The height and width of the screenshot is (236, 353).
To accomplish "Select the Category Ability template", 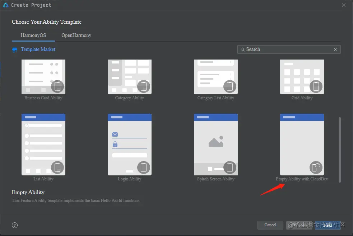I will coord(129,77).
